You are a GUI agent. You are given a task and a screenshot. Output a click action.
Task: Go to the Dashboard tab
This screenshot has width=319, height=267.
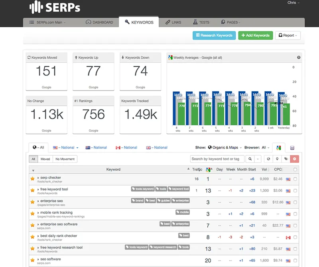[x=99, y=22]
